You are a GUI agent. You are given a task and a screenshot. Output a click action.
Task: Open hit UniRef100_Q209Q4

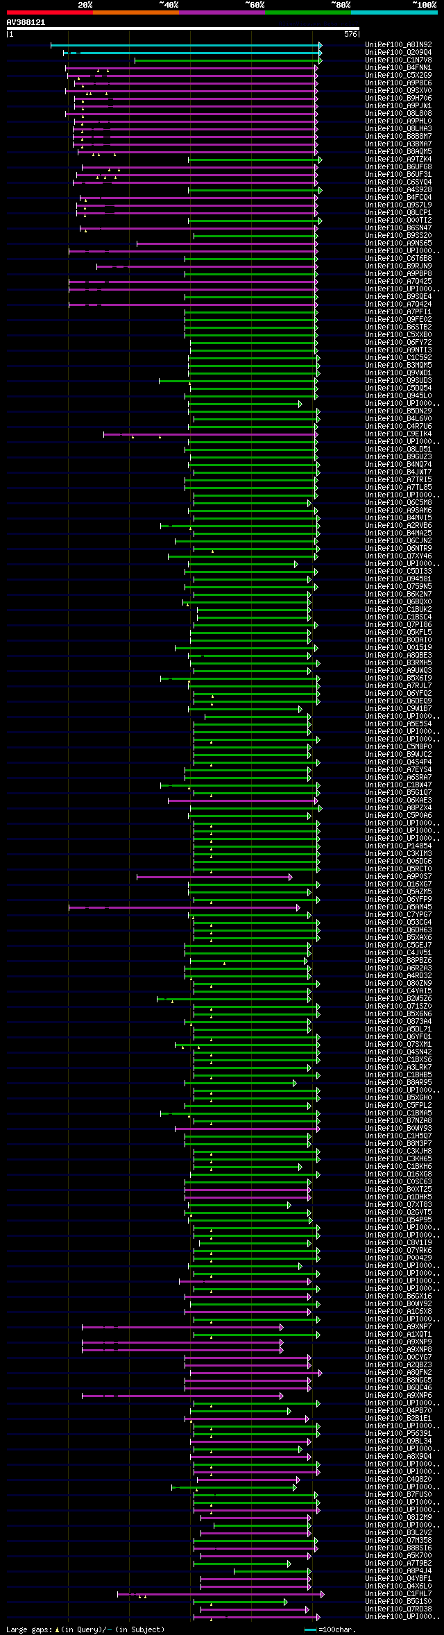coord(398,53)
